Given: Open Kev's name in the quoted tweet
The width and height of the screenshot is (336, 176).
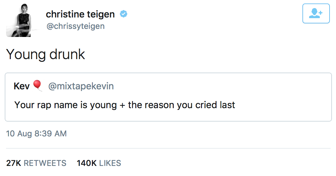Looking at the screenshot, I should 22,86.
